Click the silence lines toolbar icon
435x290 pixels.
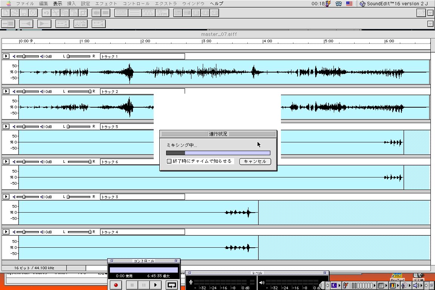click(x=135, y=13)
